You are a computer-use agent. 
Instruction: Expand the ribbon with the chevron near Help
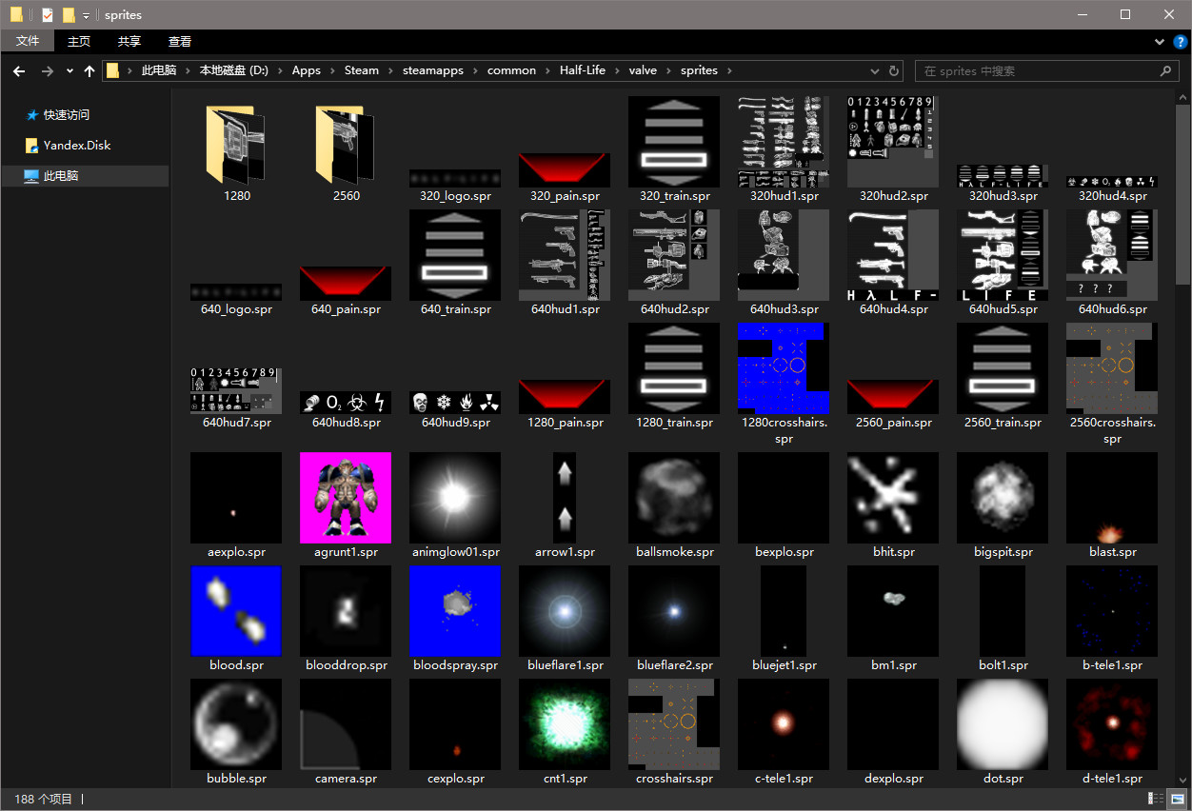click(1160, 42)
